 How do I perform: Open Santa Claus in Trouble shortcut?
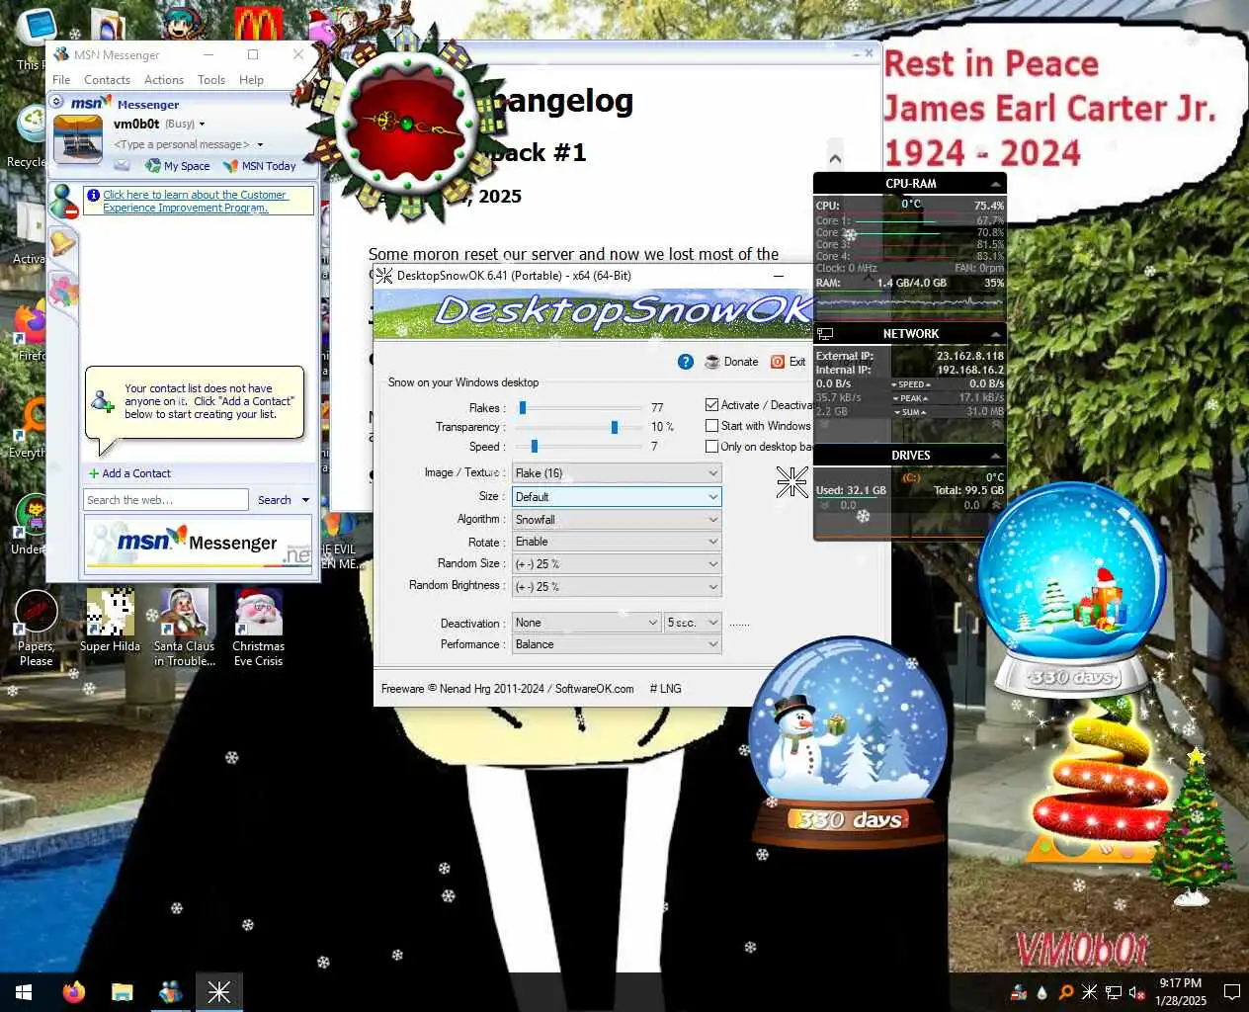pos(184,628)
